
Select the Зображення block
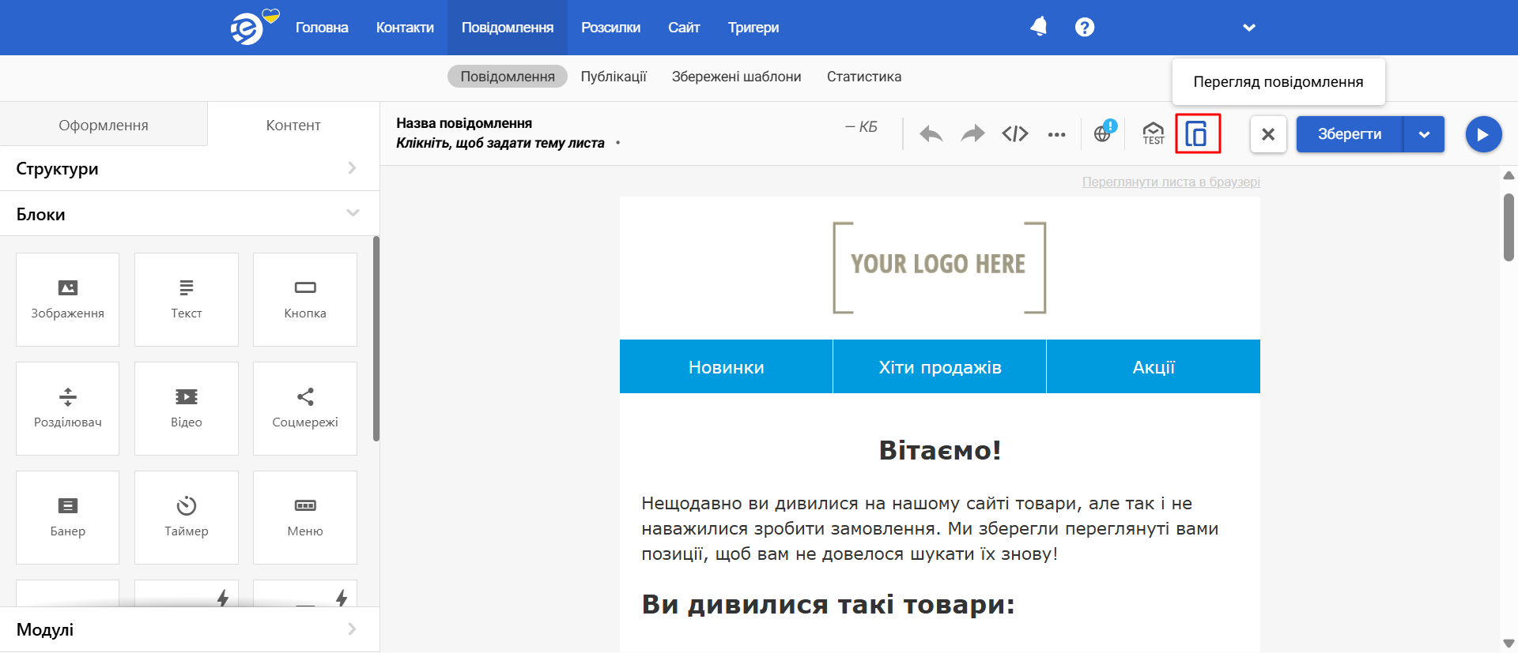pyautogui.click(x=68, y=299)
